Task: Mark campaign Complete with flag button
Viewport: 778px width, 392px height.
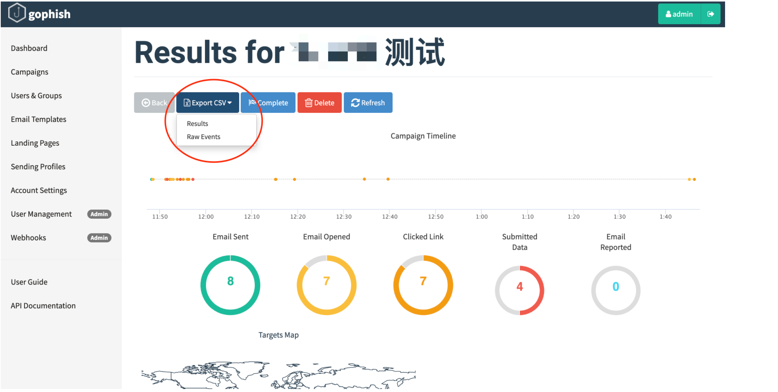Action: 268,103
